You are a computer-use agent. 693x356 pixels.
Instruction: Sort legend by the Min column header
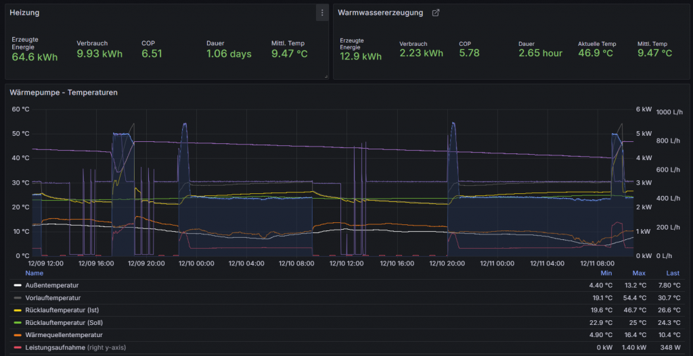click(x=606, y=273)
